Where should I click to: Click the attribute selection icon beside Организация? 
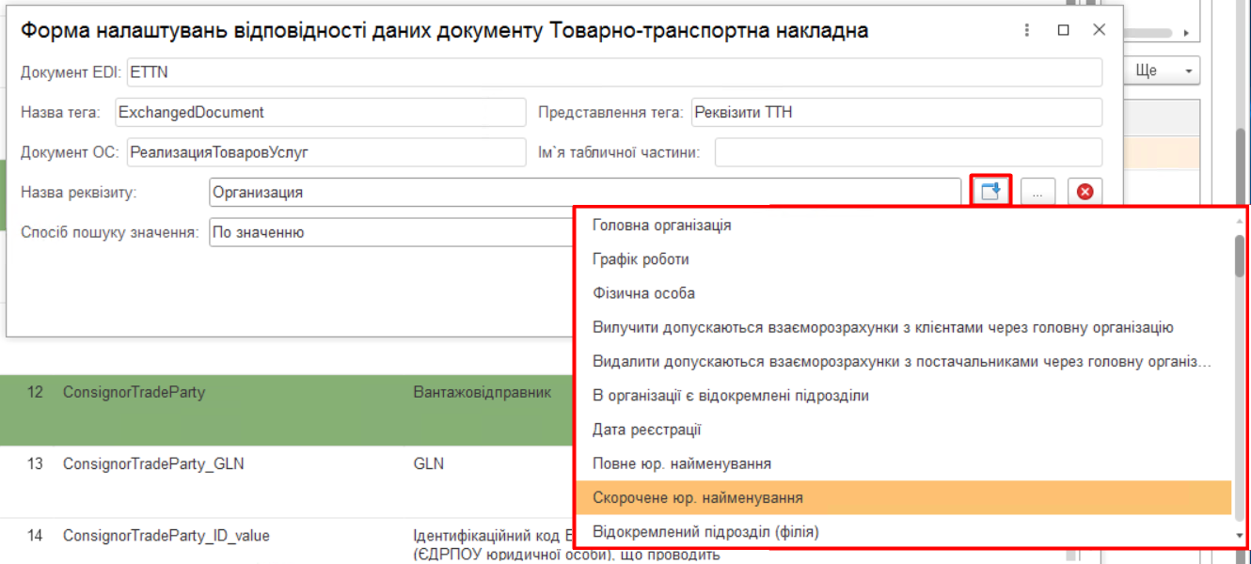click(990, 192)
